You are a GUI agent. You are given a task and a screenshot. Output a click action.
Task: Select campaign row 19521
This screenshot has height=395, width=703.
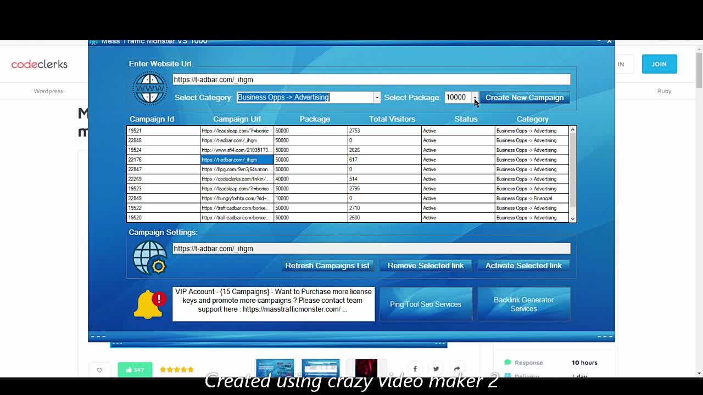(348, 131)
